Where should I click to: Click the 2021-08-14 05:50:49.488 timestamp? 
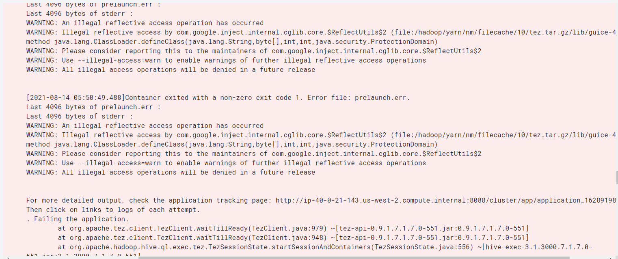tap(76, 97)
